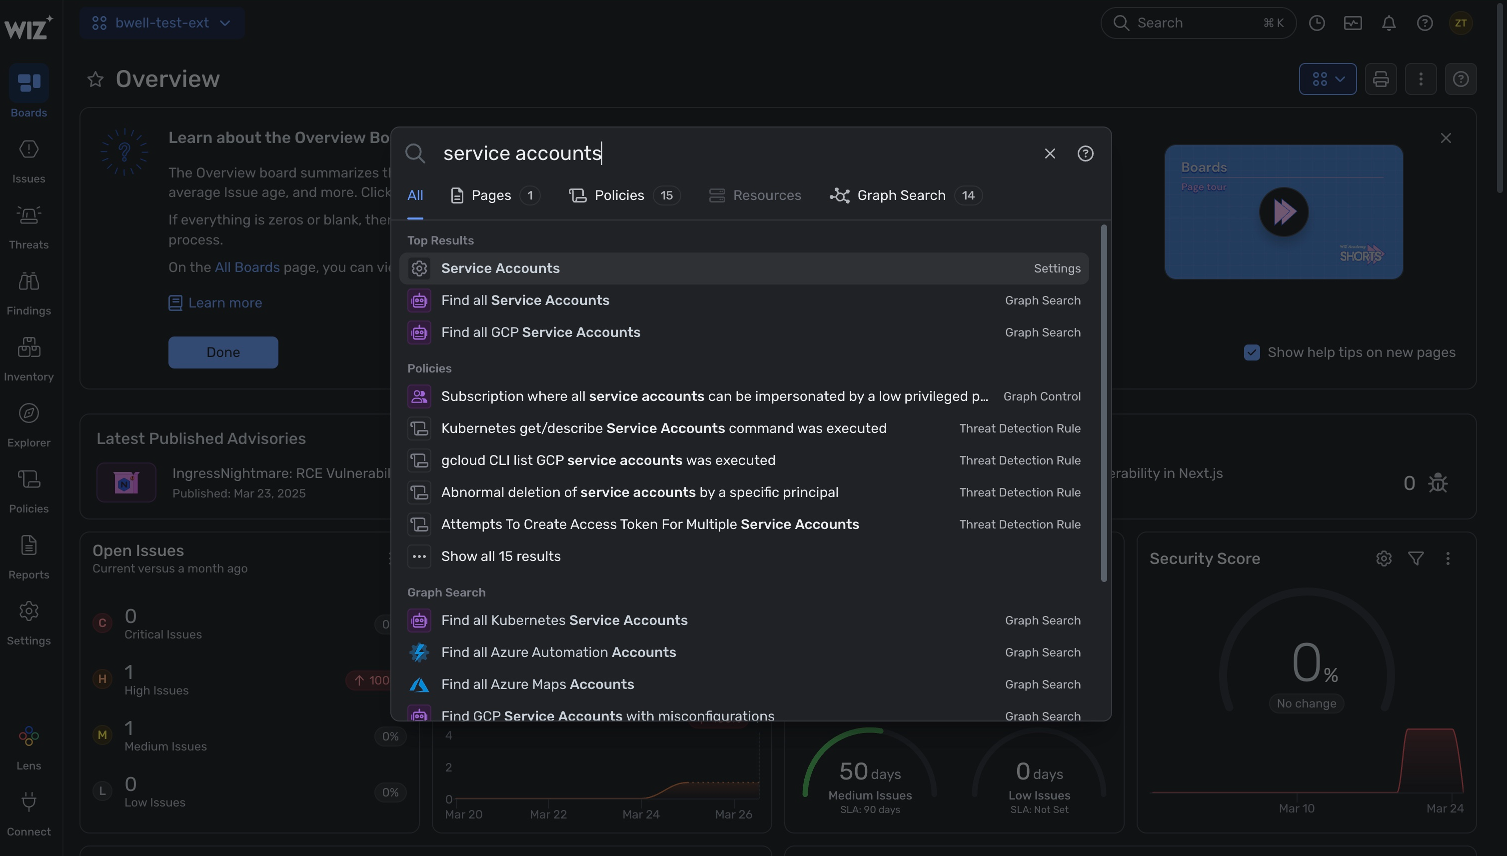Open Explorer compass icon

pos(29,413)
